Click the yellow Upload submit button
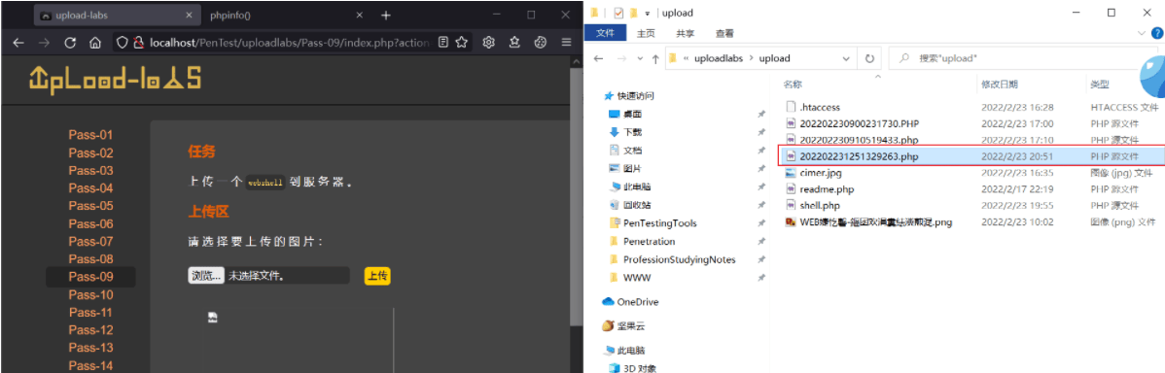 377,276
